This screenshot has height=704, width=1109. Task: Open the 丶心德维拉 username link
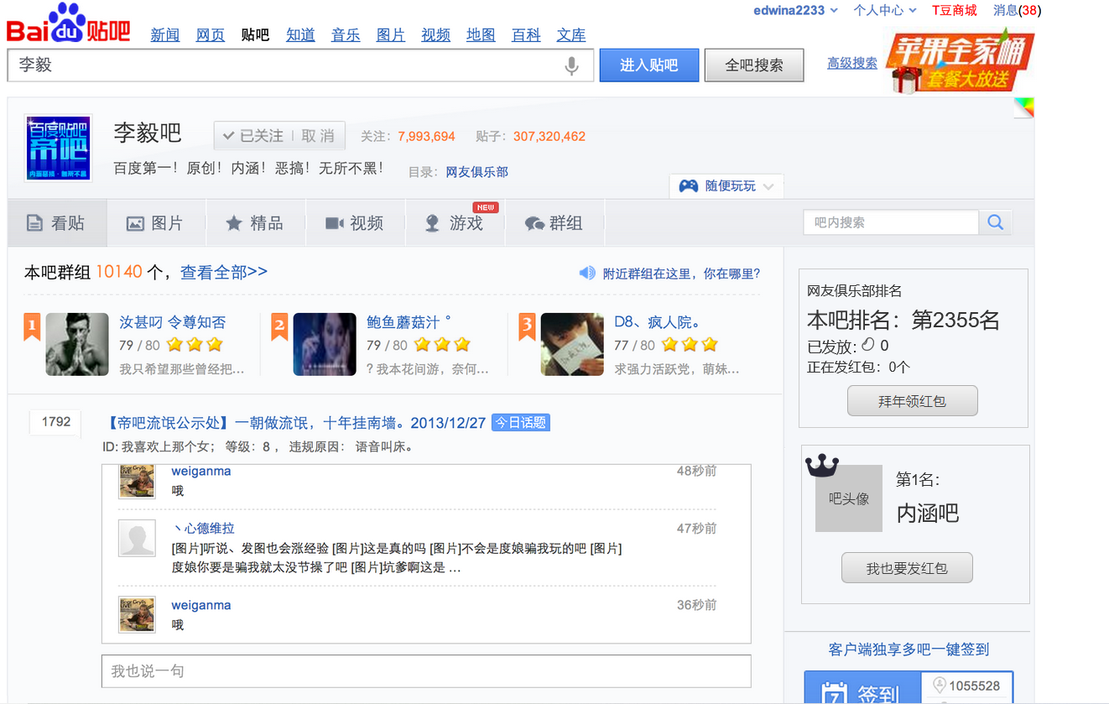203,529
